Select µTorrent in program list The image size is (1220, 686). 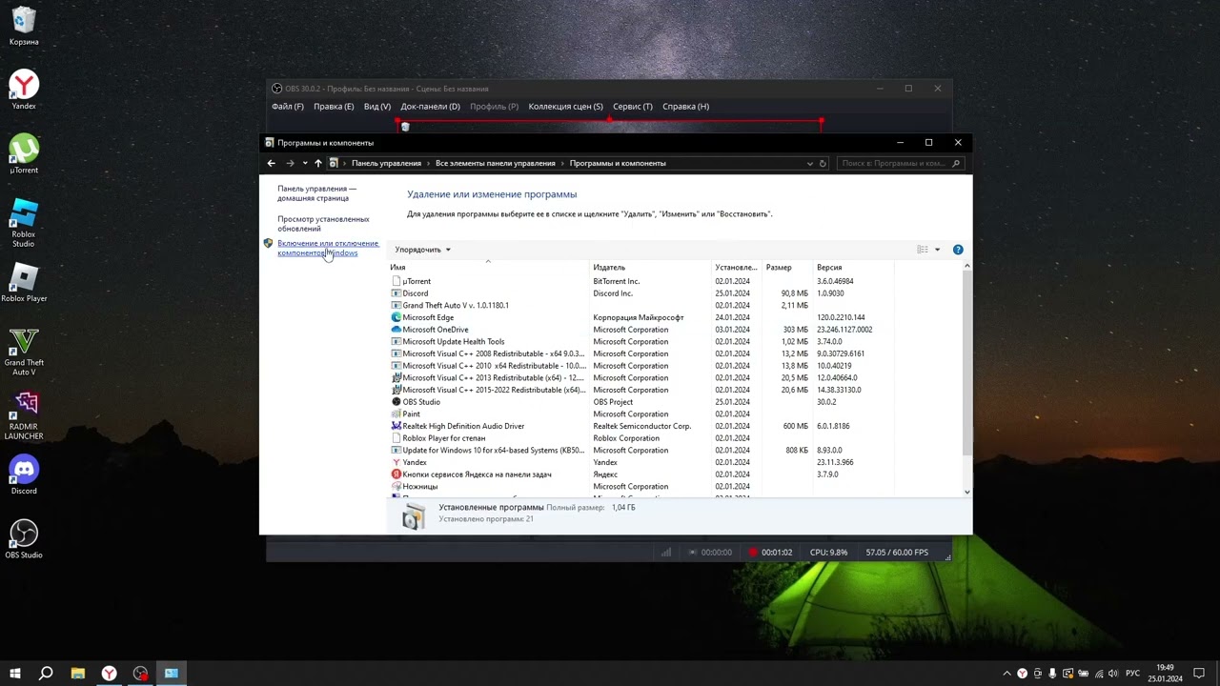(x=417, y=281)
